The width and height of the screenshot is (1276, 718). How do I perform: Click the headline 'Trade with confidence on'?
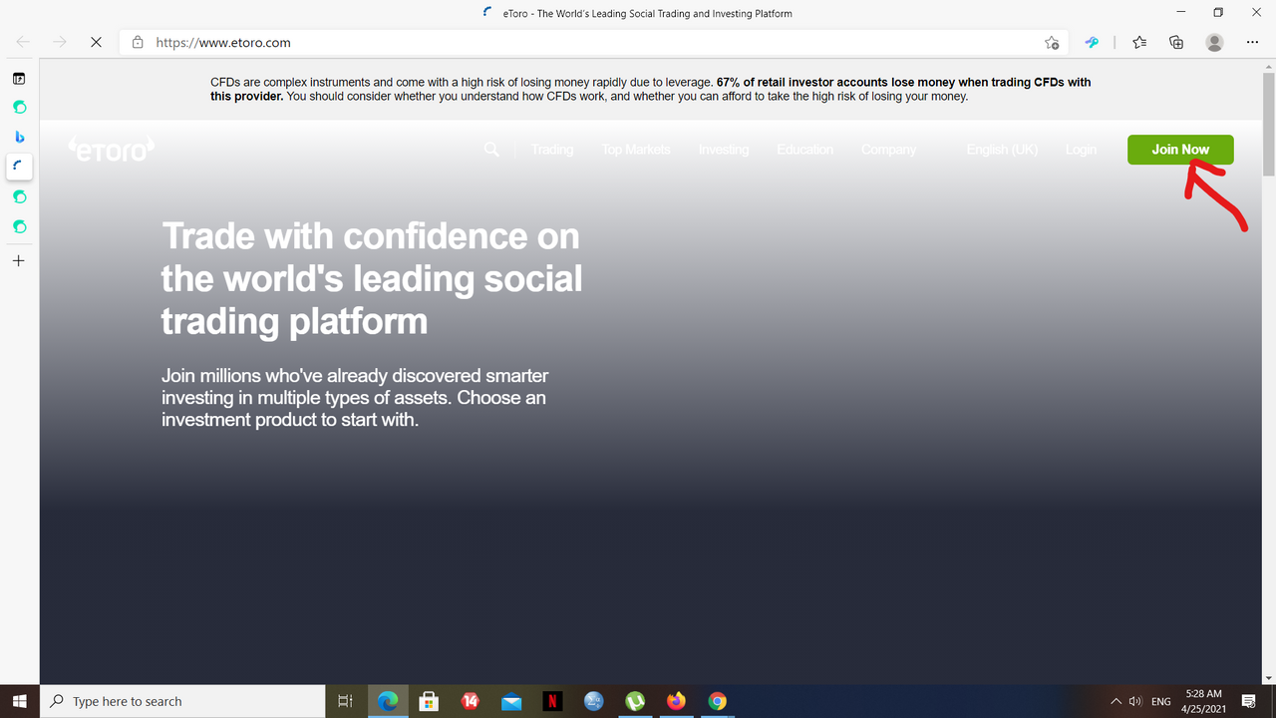[371, 236]
